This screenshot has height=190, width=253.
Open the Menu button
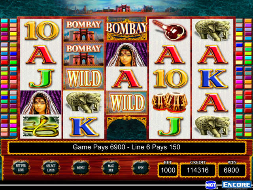tap(81, 168)
